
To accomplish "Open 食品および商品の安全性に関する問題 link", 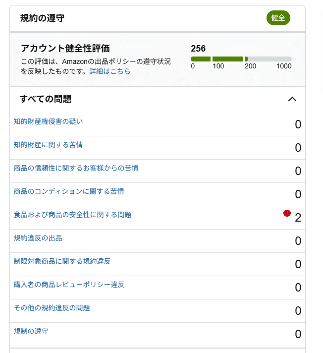I will [x=72, y=215].
